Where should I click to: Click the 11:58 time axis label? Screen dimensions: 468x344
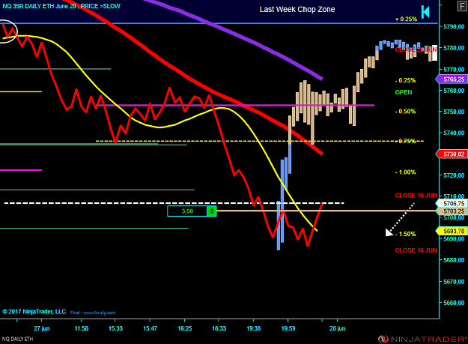coord(81,328)
